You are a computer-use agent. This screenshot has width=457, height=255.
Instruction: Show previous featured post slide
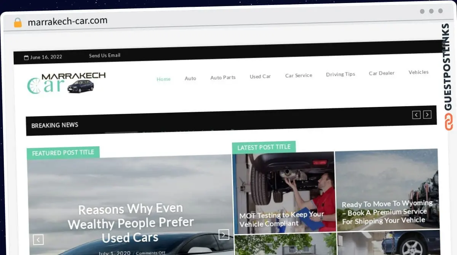coord(38,239)
